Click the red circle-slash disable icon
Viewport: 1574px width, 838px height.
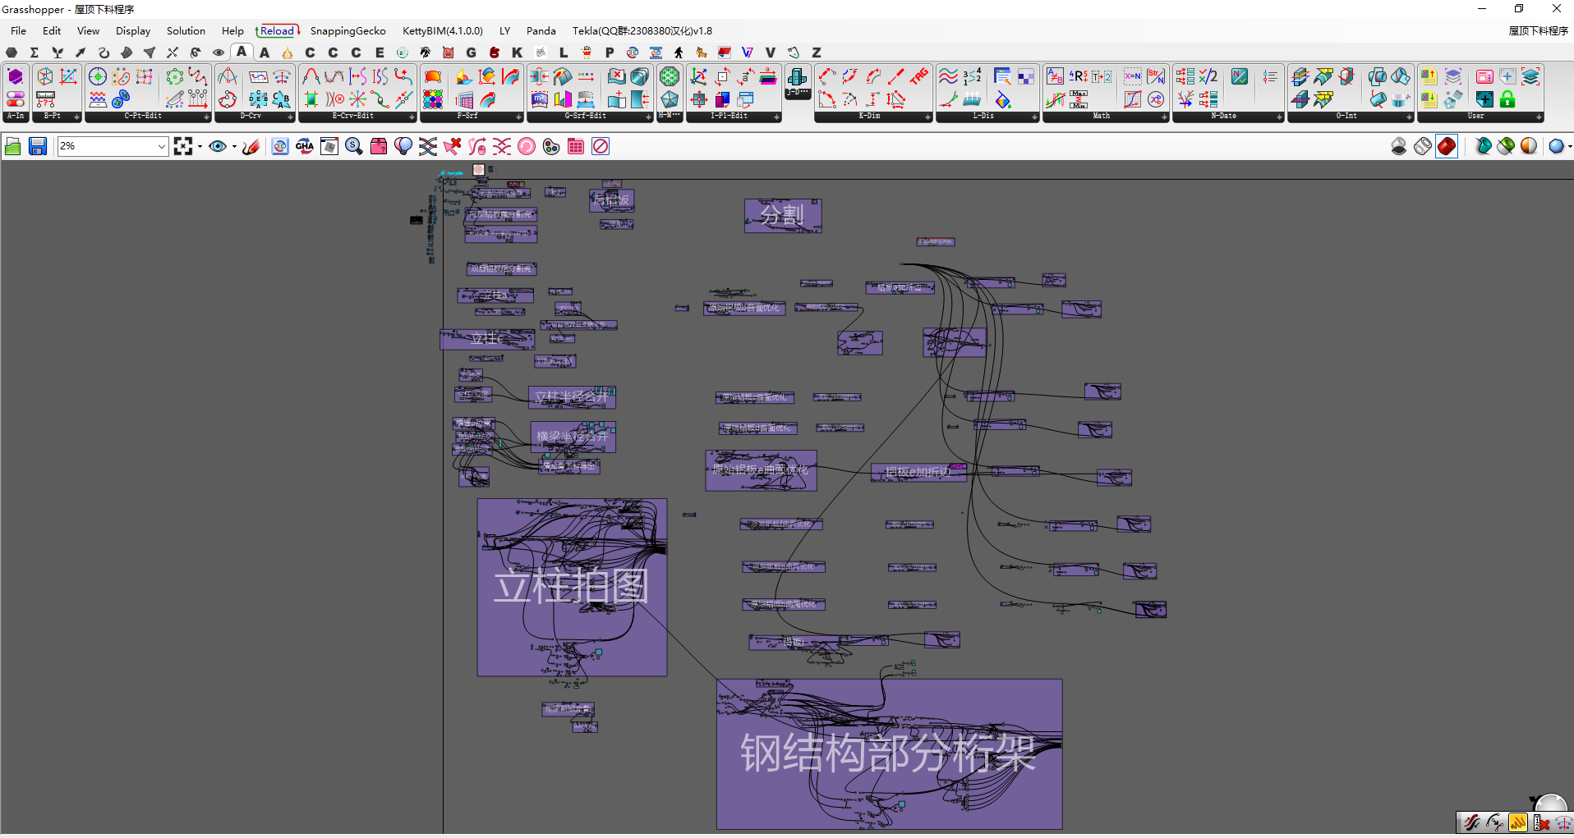601,147
